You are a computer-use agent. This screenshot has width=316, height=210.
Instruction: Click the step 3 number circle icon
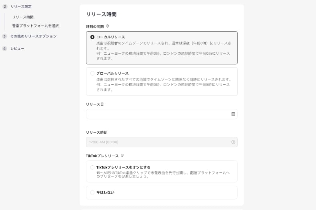pyautogui.click(x=5, y=36)
